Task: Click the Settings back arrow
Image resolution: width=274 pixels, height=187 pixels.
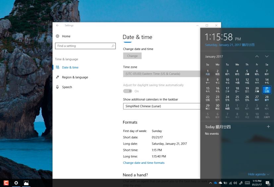Action: pyautogui.click(x=57, y=25)
